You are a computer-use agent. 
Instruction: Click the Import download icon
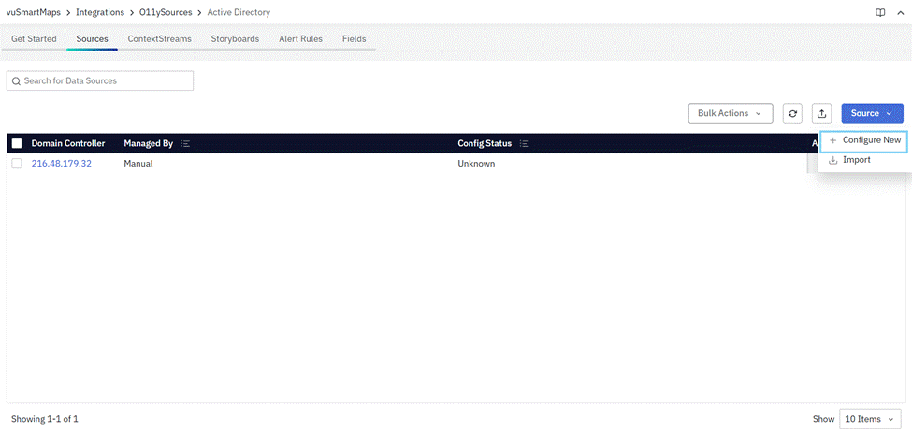point(832,160)
